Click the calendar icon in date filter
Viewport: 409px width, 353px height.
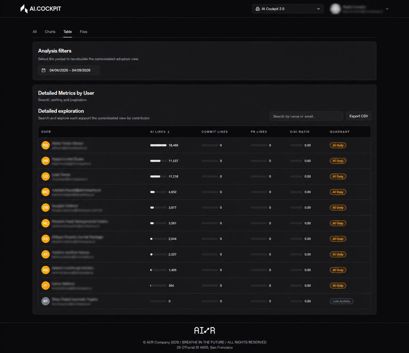click(44, 70)
